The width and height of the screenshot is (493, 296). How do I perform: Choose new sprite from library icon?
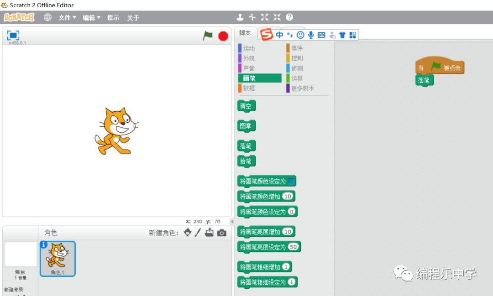[x=188, y=233]
